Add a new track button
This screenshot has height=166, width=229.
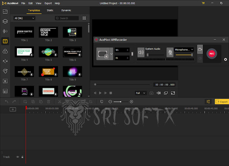(13, 109)
